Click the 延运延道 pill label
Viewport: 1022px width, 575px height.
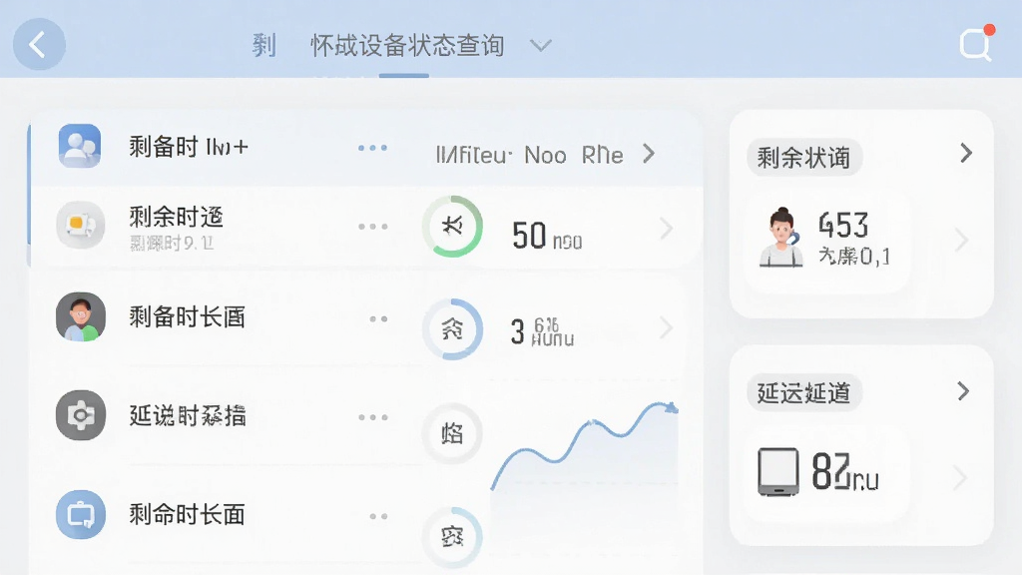804,392
